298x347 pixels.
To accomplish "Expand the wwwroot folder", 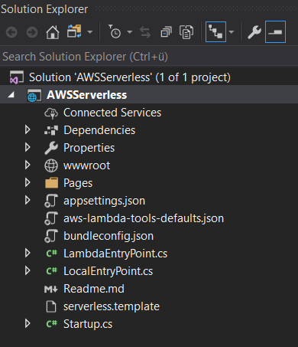I will [x=28, y=165].
